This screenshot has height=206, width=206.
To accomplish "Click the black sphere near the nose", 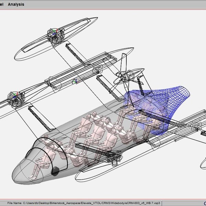I will 55,171.
